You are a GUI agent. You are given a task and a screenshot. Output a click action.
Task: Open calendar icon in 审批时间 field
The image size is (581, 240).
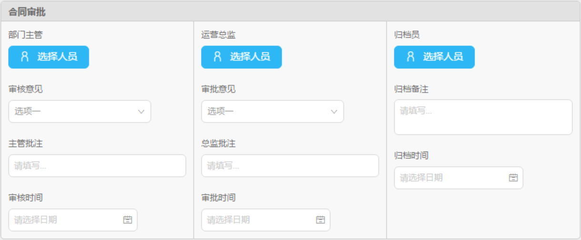click(321, 220)
